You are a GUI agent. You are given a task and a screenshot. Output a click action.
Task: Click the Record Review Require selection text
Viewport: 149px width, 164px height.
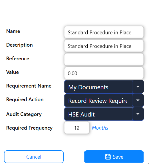pyautogui.click(x=98, y=101)
